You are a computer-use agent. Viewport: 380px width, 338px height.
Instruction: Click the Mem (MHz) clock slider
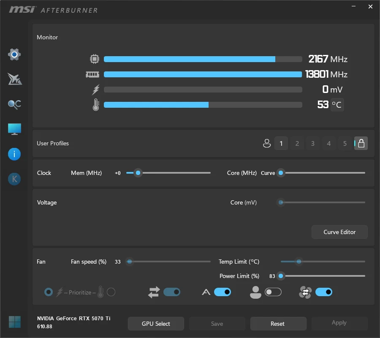pos(168,173)
